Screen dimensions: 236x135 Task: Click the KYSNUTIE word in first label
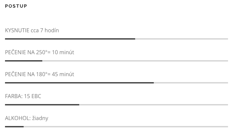click(x=17, y=30)
